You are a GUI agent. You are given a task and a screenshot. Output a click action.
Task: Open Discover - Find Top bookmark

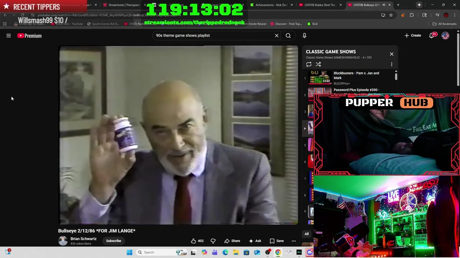coord(286,24)
